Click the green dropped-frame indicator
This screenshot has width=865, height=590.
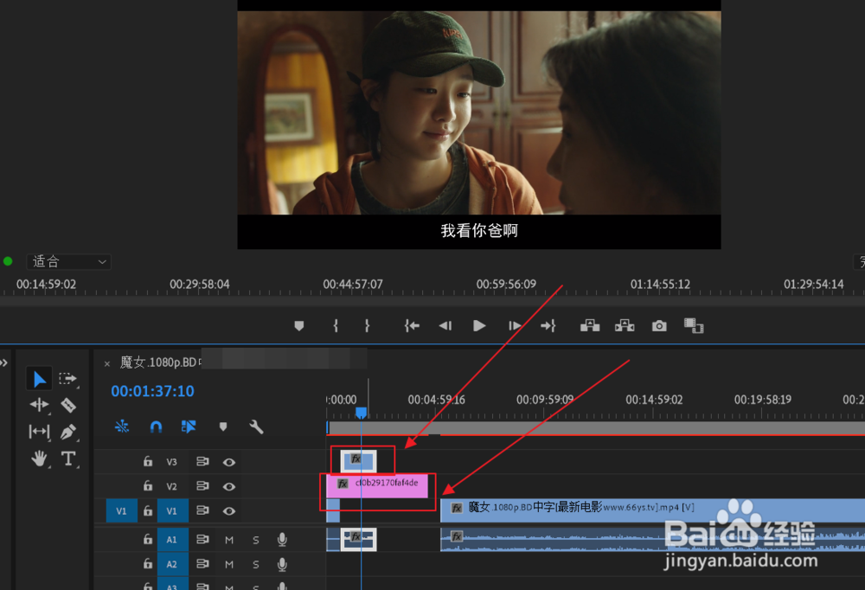pyautogui.click(x=8, y=261)
